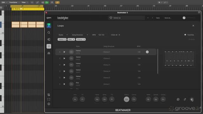Viewport: 203px width, 114px height.
Task: Go to previous preset arrow
Action: coord(148,18)
